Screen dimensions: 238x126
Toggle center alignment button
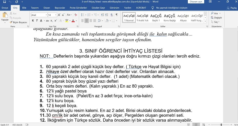[x=86, y=20]
